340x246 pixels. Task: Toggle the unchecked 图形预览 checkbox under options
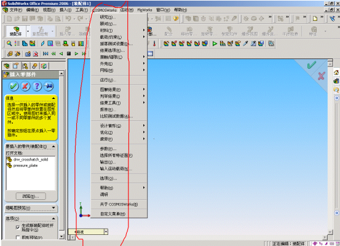(18, 237)
